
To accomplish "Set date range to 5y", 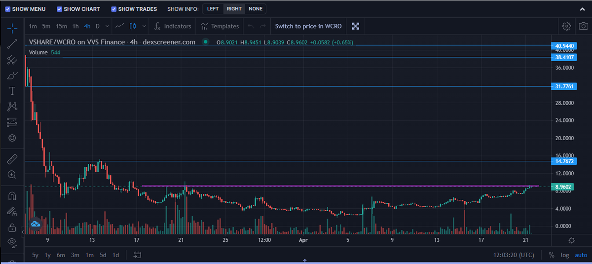I will coord(35,255).
